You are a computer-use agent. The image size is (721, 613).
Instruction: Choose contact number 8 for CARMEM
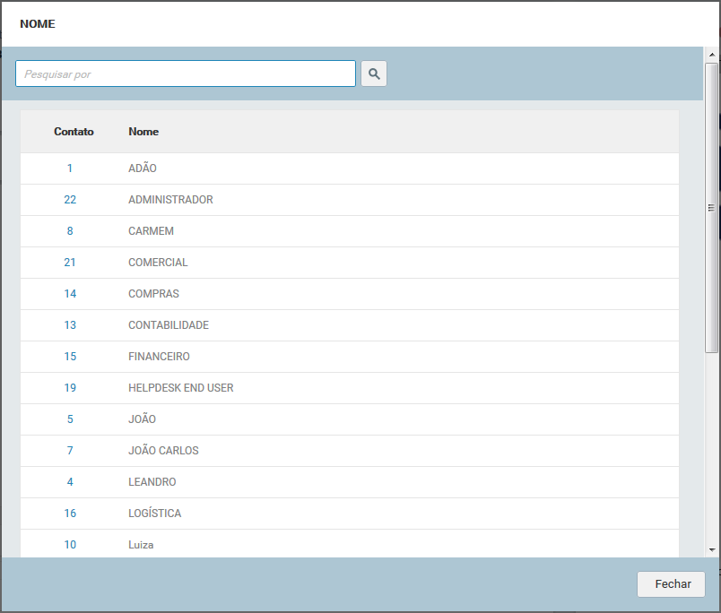pos(70,231)
